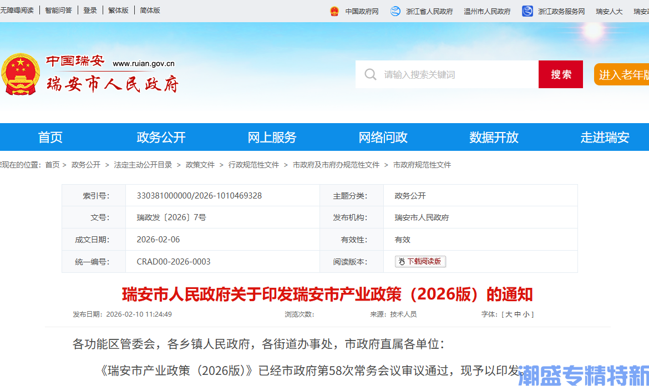Viewport: 649px width, 386px height.
Task: Open the 走进瑞安 navigation menu
Action: coord(605,137)
